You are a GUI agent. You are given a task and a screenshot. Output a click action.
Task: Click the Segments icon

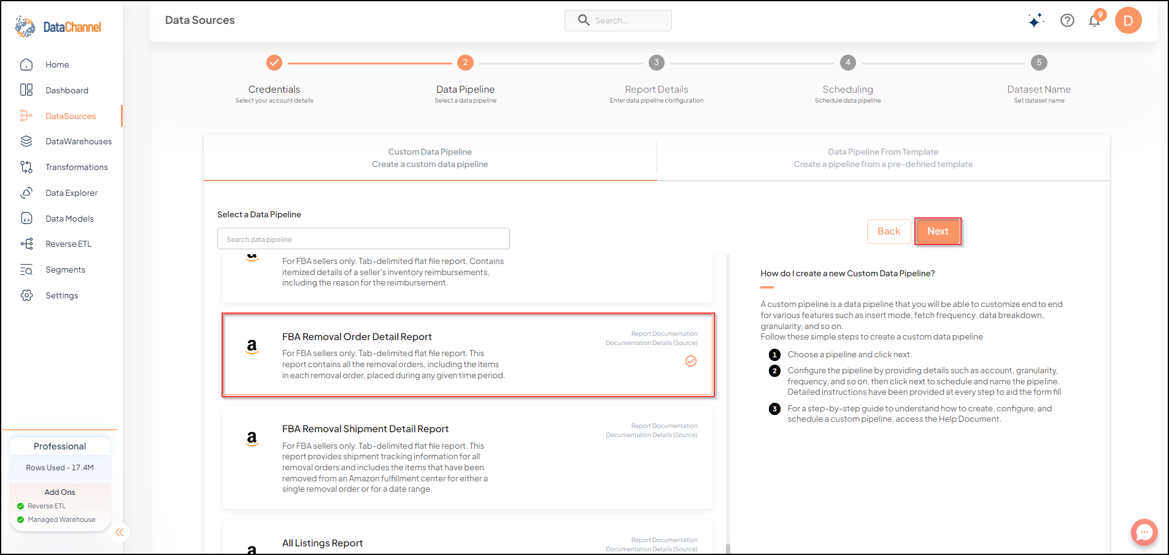pyautogui.click(x=26, y=270)
